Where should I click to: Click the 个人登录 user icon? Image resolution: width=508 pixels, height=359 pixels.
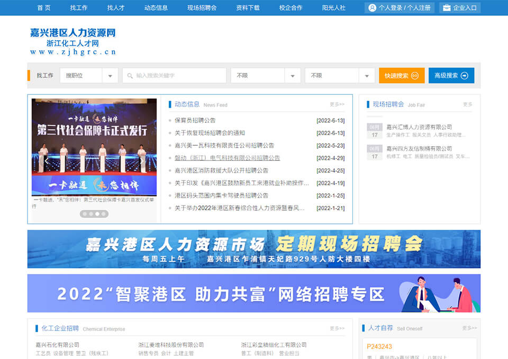point(373,8)
